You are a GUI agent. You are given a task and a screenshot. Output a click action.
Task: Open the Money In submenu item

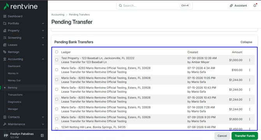(13, 73)
